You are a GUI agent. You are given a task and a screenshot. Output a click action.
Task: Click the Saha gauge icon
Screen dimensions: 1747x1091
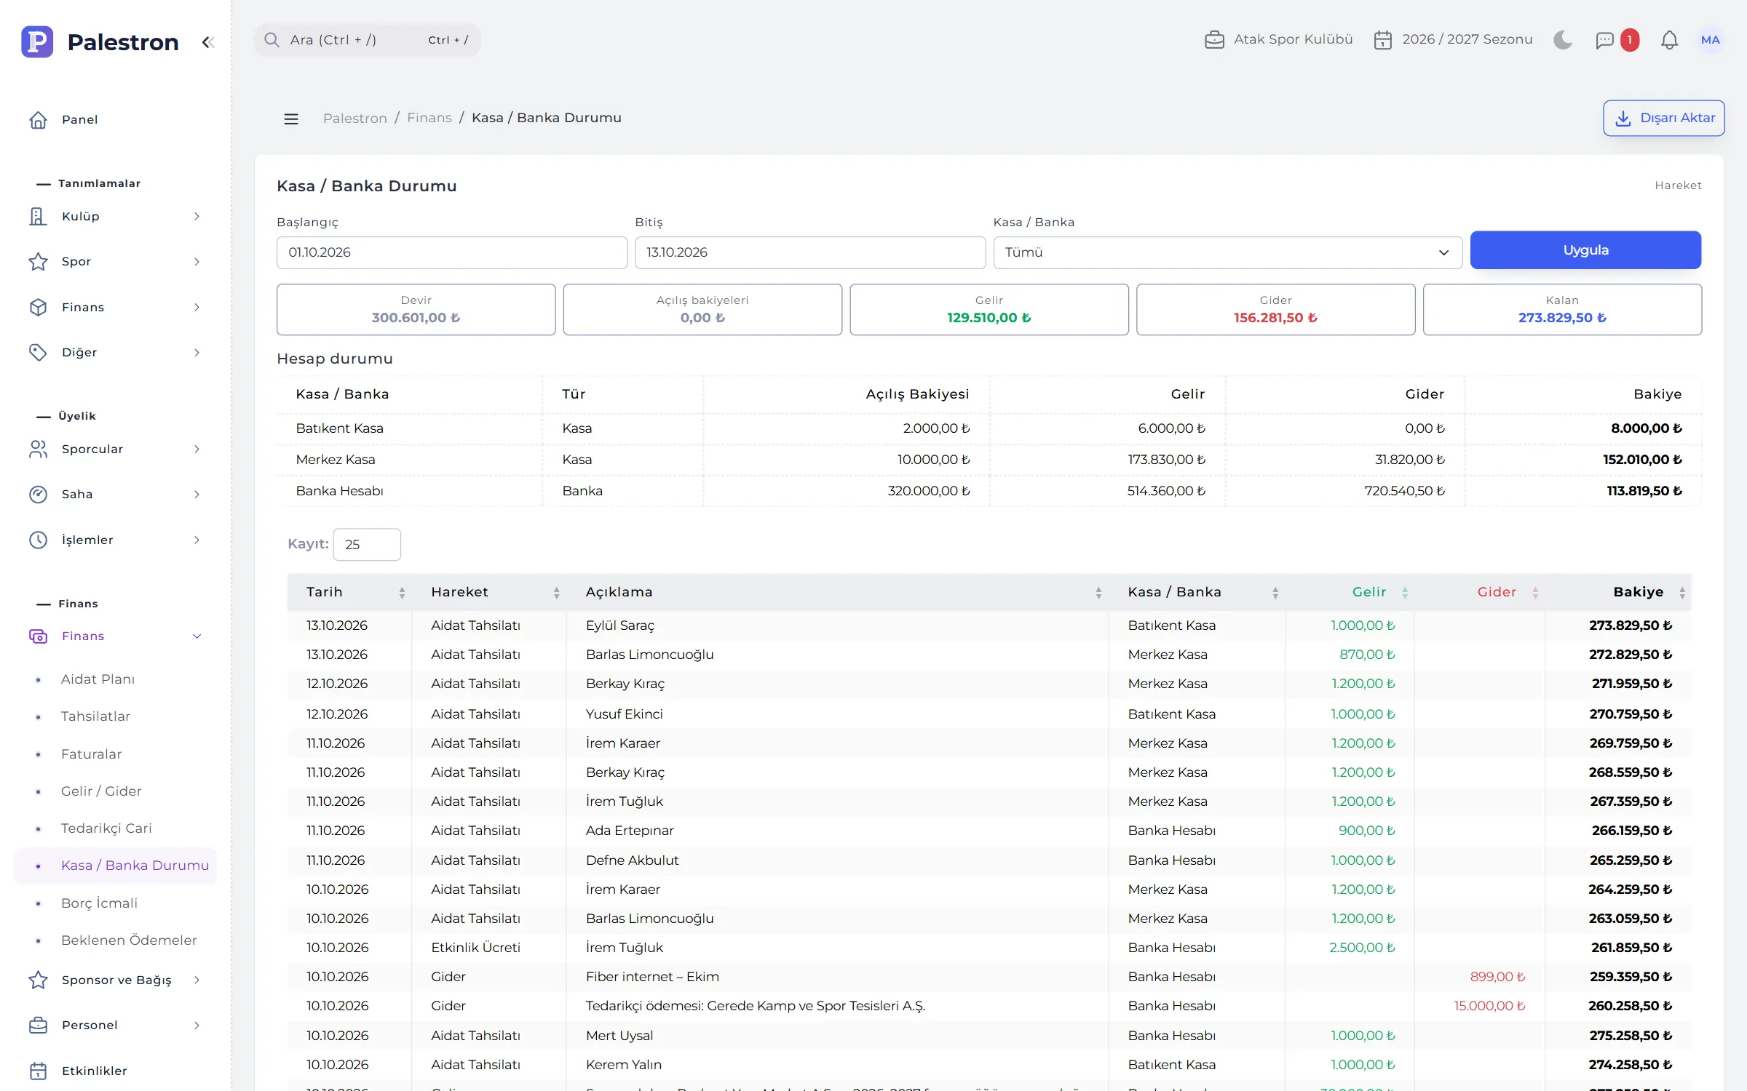point(39,495)
